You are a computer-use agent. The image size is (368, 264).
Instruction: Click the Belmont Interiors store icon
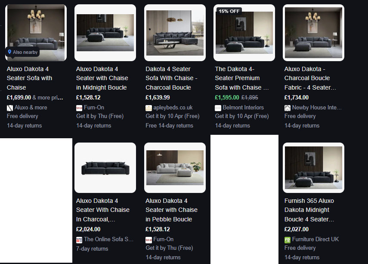(x=218, y=108)
